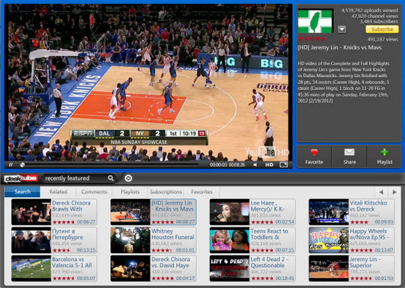Switch the video to fullscreen mode
This screenshot has width=405, height=288.
(x=284, y=165)
